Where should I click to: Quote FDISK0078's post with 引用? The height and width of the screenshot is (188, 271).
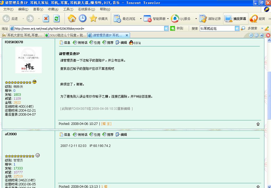pyautogui.click(x=95, y=43)
